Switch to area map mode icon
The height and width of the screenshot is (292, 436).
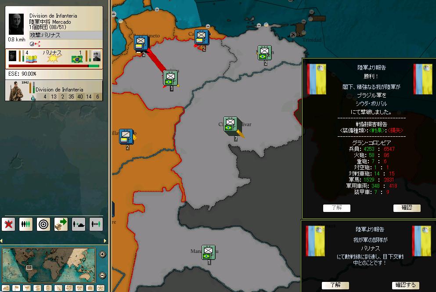79,288
